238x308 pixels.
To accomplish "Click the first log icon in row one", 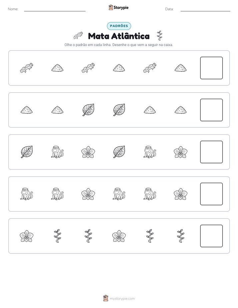I will [x=27, y=68].
